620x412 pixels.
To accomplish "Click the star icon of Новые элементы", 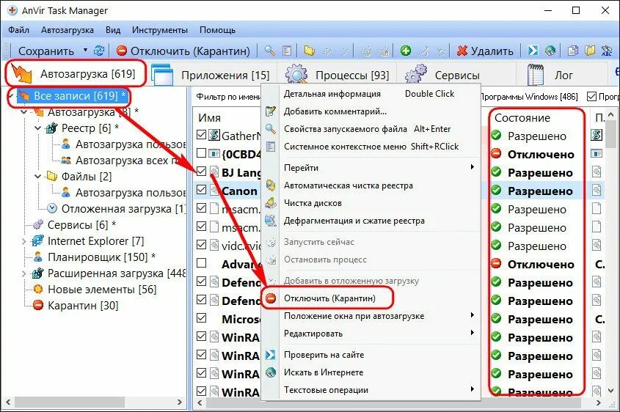I will tap(38, 289).
